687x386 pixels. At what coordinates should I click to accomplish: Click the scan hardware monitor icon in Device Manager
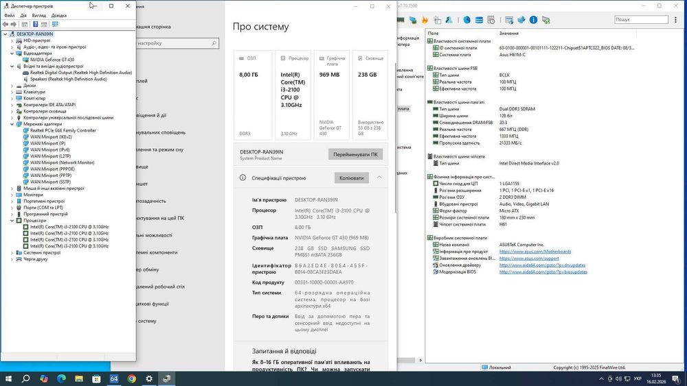click(x=55, y=25)
